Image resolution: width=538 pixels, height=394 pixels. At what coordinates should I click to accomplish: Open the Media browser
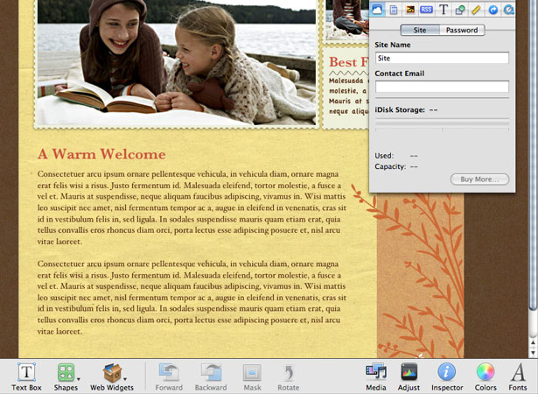pyautogui.click(x=375, y=376)
